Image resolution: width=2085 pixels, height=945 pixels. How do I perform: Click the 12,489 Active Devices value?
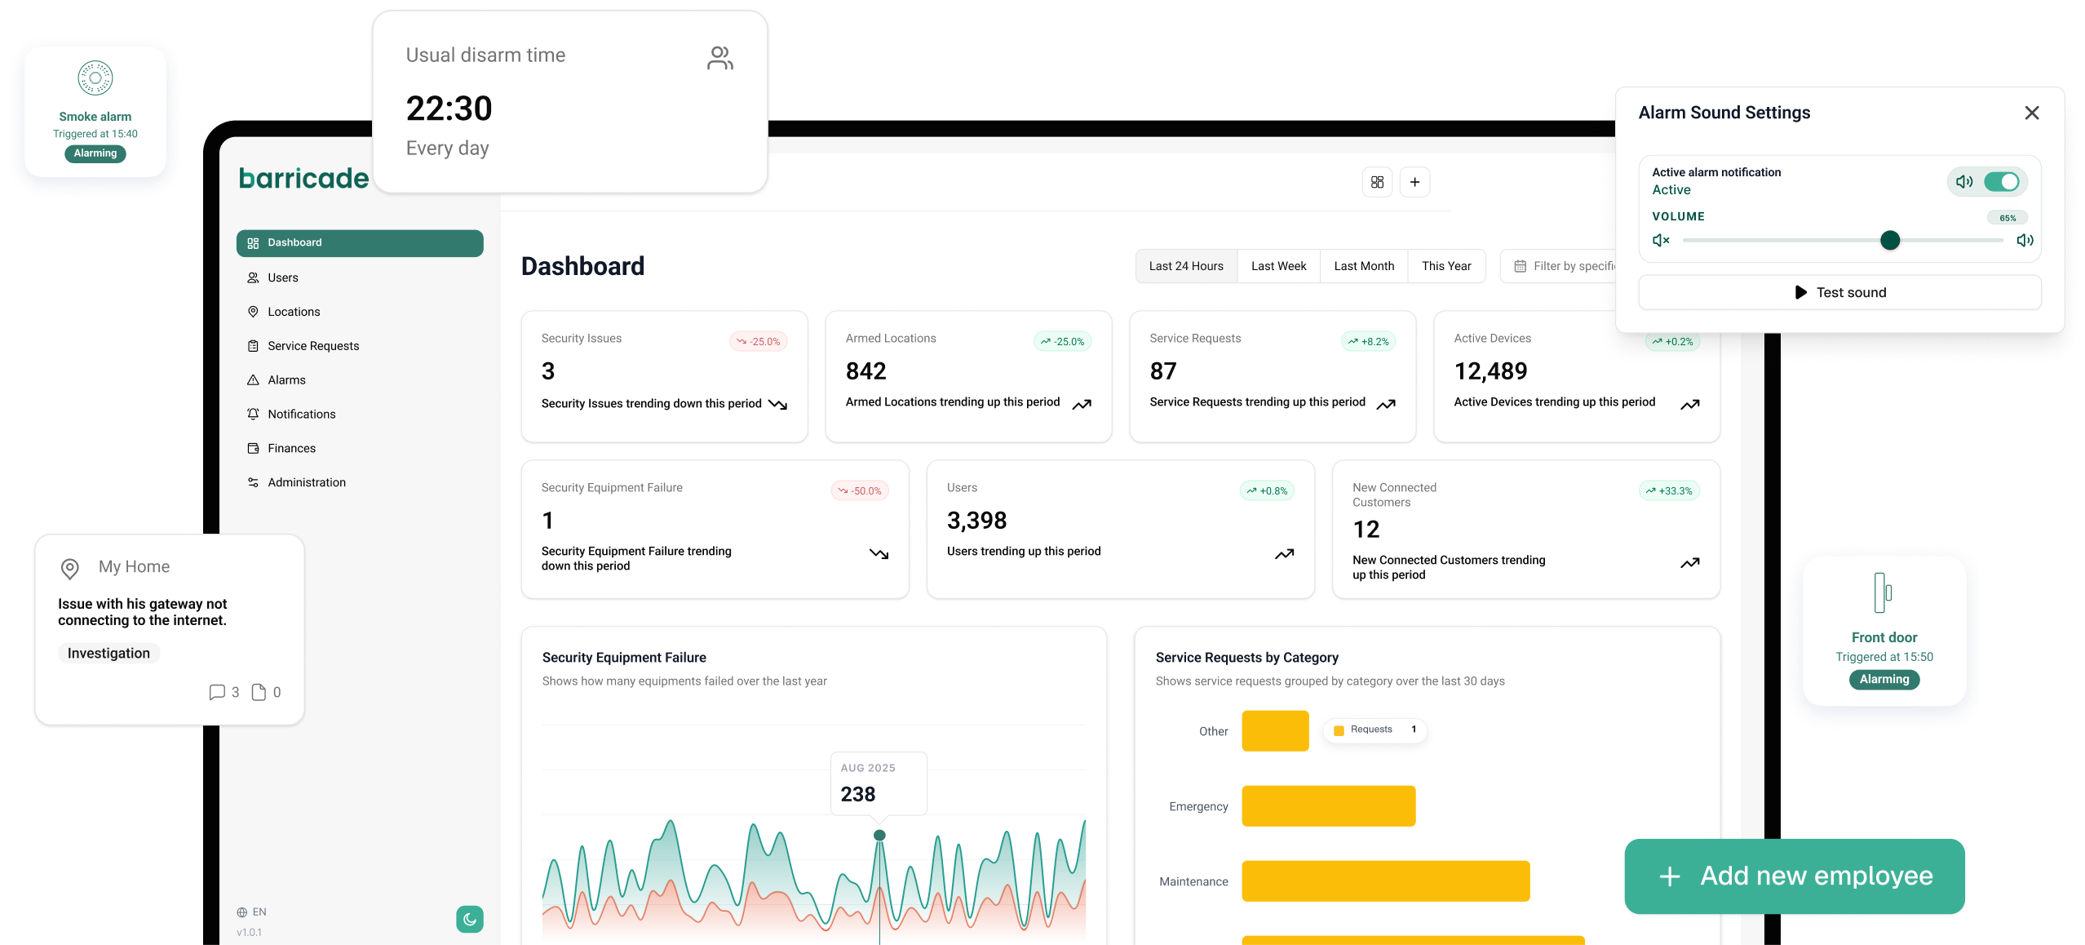(x=1490, y=371)
